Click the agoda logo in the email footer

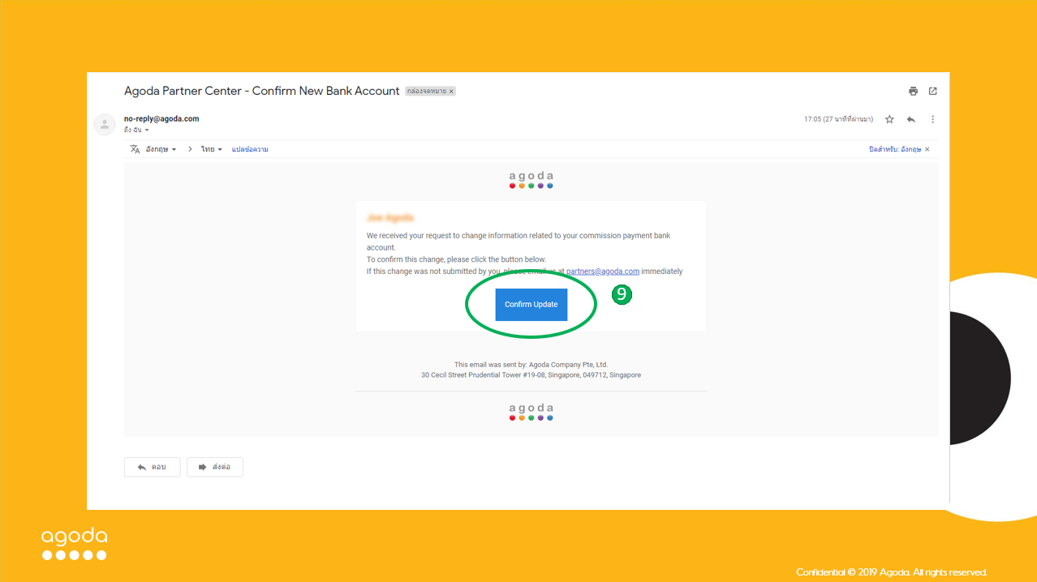531,412
